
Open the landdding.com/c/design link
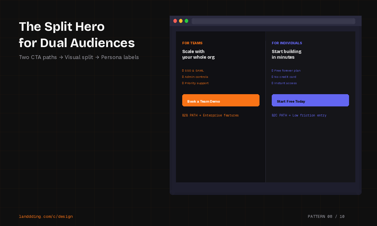[x=46, y=217]
